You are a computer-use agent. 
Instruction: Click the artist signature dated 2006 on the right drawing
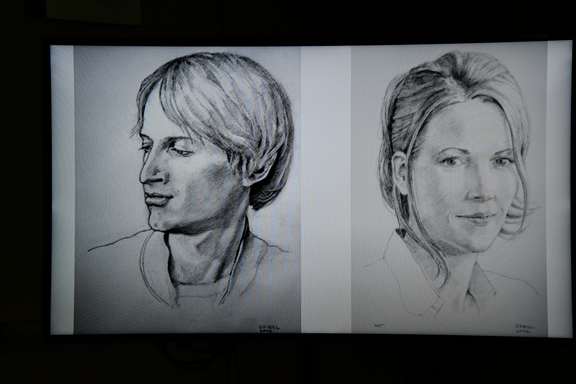click(x=525, y=329)
